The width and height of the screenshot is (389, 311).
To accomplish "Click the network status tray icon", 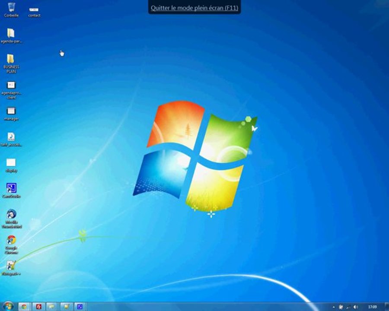I will [348, 307].
